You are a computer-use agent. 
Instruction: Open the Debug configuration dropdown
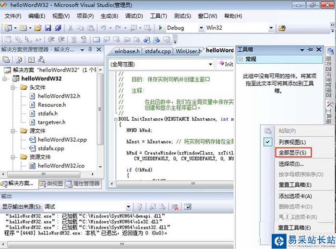(201, 28)
